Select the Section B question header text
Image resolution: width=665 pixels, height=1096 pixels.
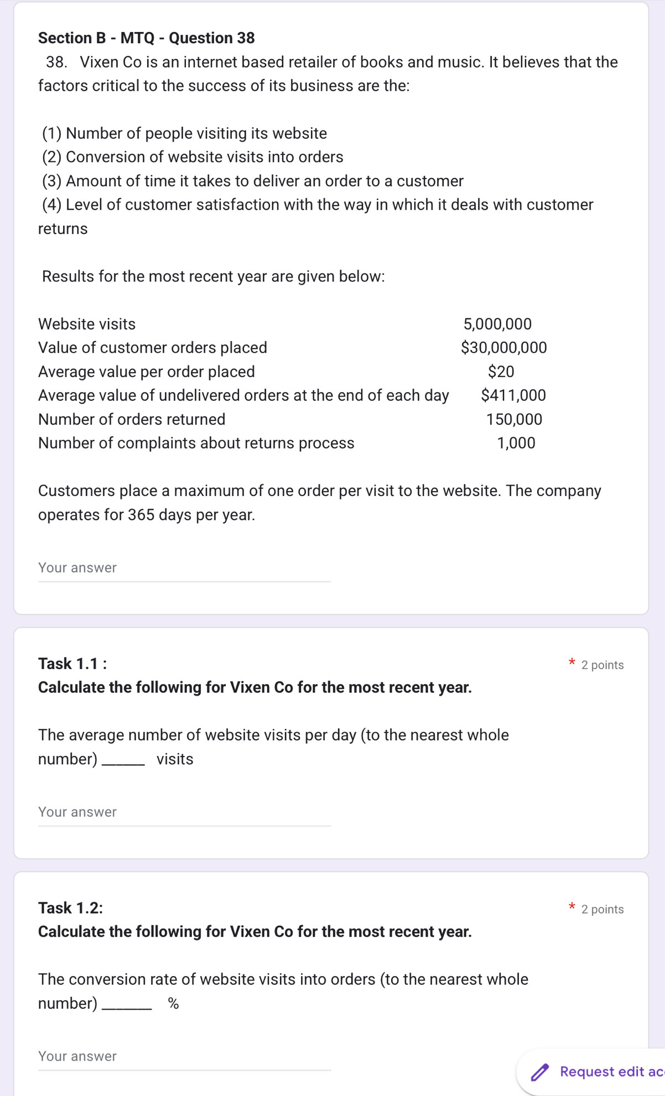click(146, 38)
